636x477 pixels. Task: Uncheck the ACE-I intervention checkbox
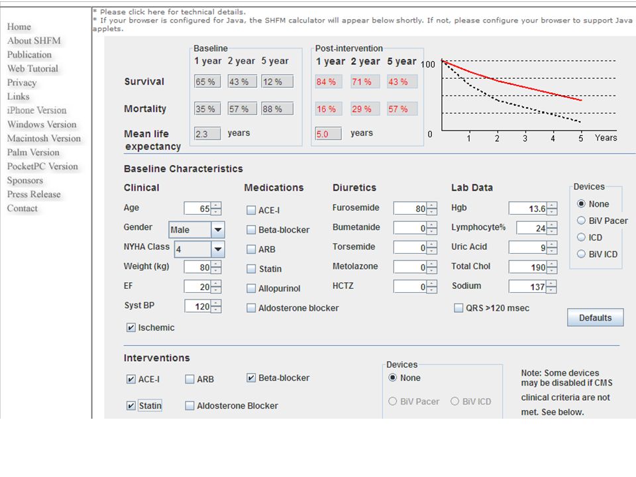[131, 379]
